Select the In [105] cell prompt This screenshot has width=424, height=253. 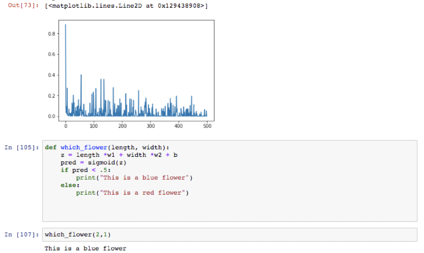pos(21,147)
